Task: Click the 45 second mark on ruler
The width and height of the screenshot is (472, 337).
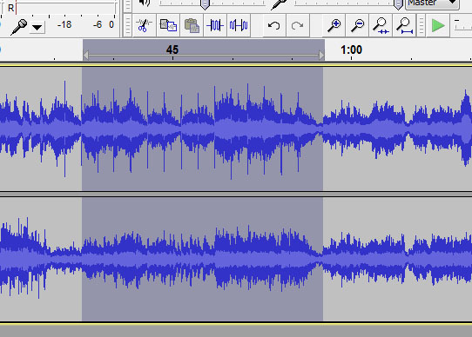Action: click(172, 50)
